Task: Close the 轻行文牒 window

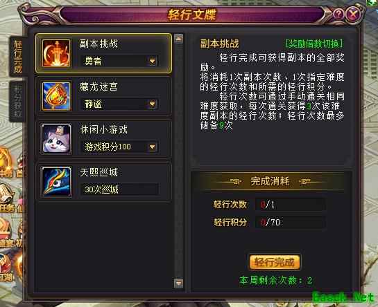Action: (x=354, y=14)
